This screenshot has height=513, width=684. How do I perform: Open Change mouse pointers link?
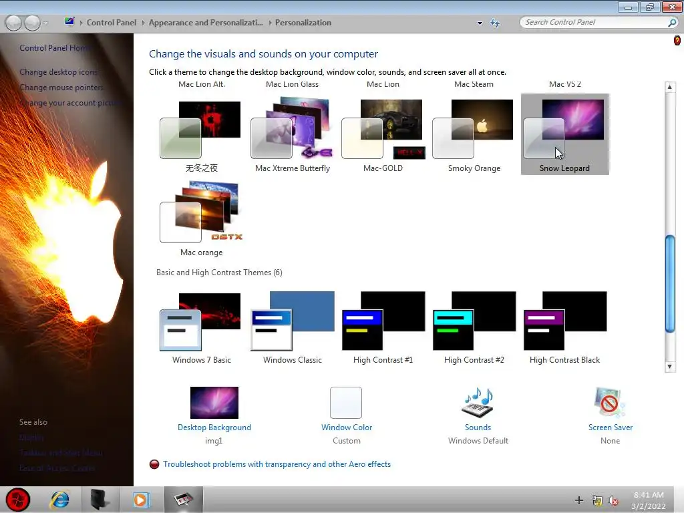tap(61, 88)
